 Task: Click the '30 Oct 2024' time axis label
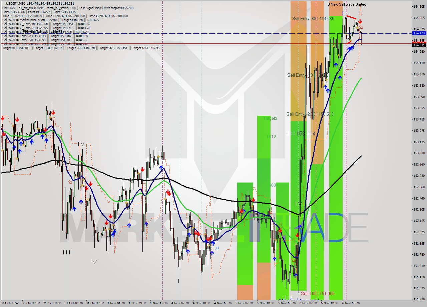[9, 303]
